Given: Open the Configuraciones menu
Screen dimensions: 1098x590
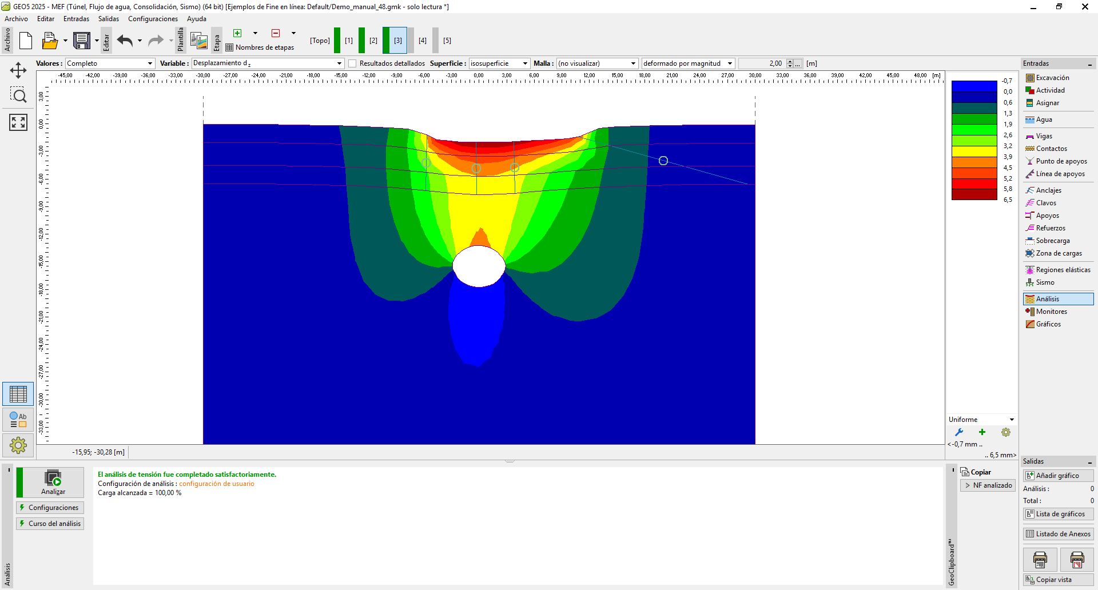Looking at the screenshot, I should point(153,19).
